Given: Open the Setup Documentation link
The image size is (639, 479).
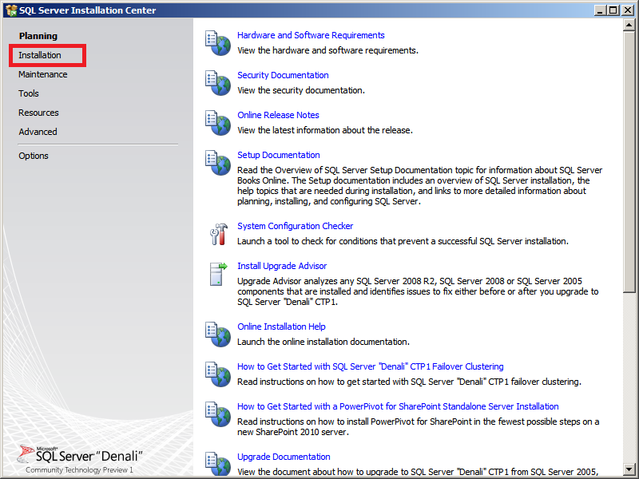Looking at the screenshot, I should pyautogui.click(x=278, y=155).
